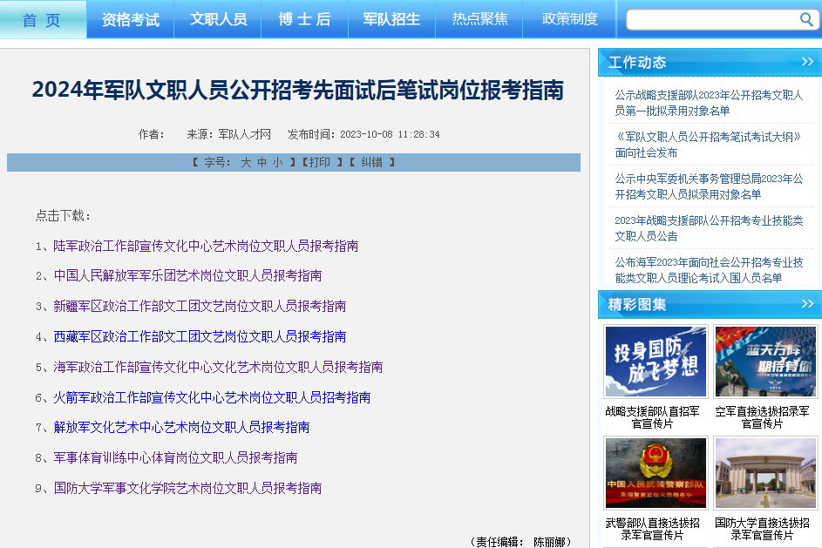Set font size to 小
Screen dimensions: 822x548
277,163
